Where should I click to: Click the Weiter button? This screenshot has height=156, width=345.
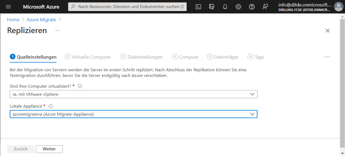[49, 149]
